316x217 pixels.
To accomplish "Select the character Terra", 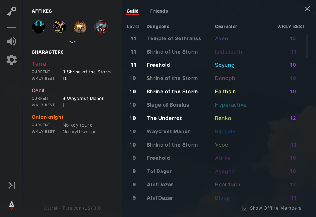I will pos(39,64).
